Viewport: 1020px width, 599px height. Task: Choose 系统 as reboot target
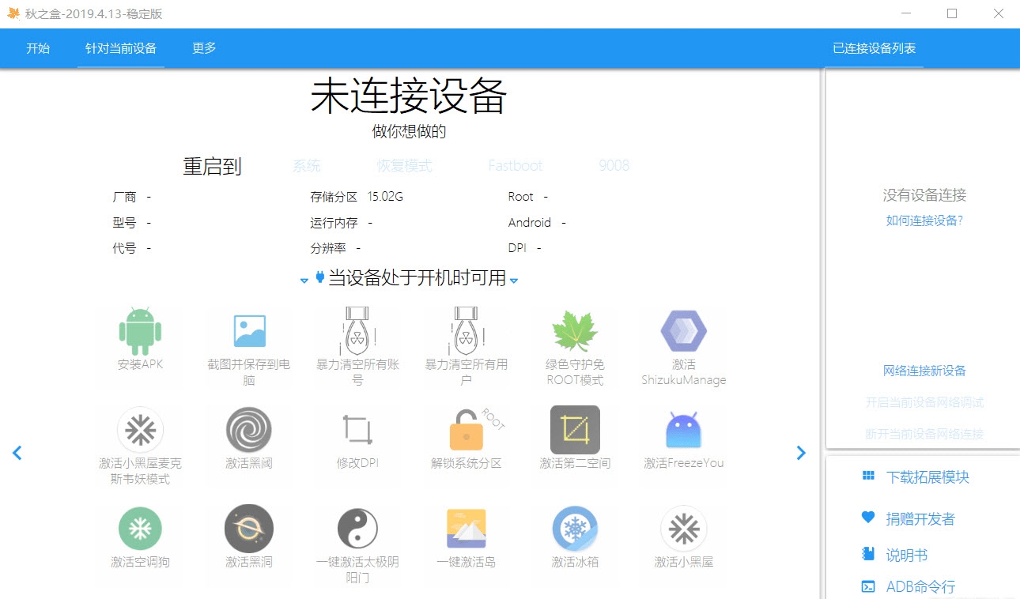pyautogui.click(x=307, y=165)
